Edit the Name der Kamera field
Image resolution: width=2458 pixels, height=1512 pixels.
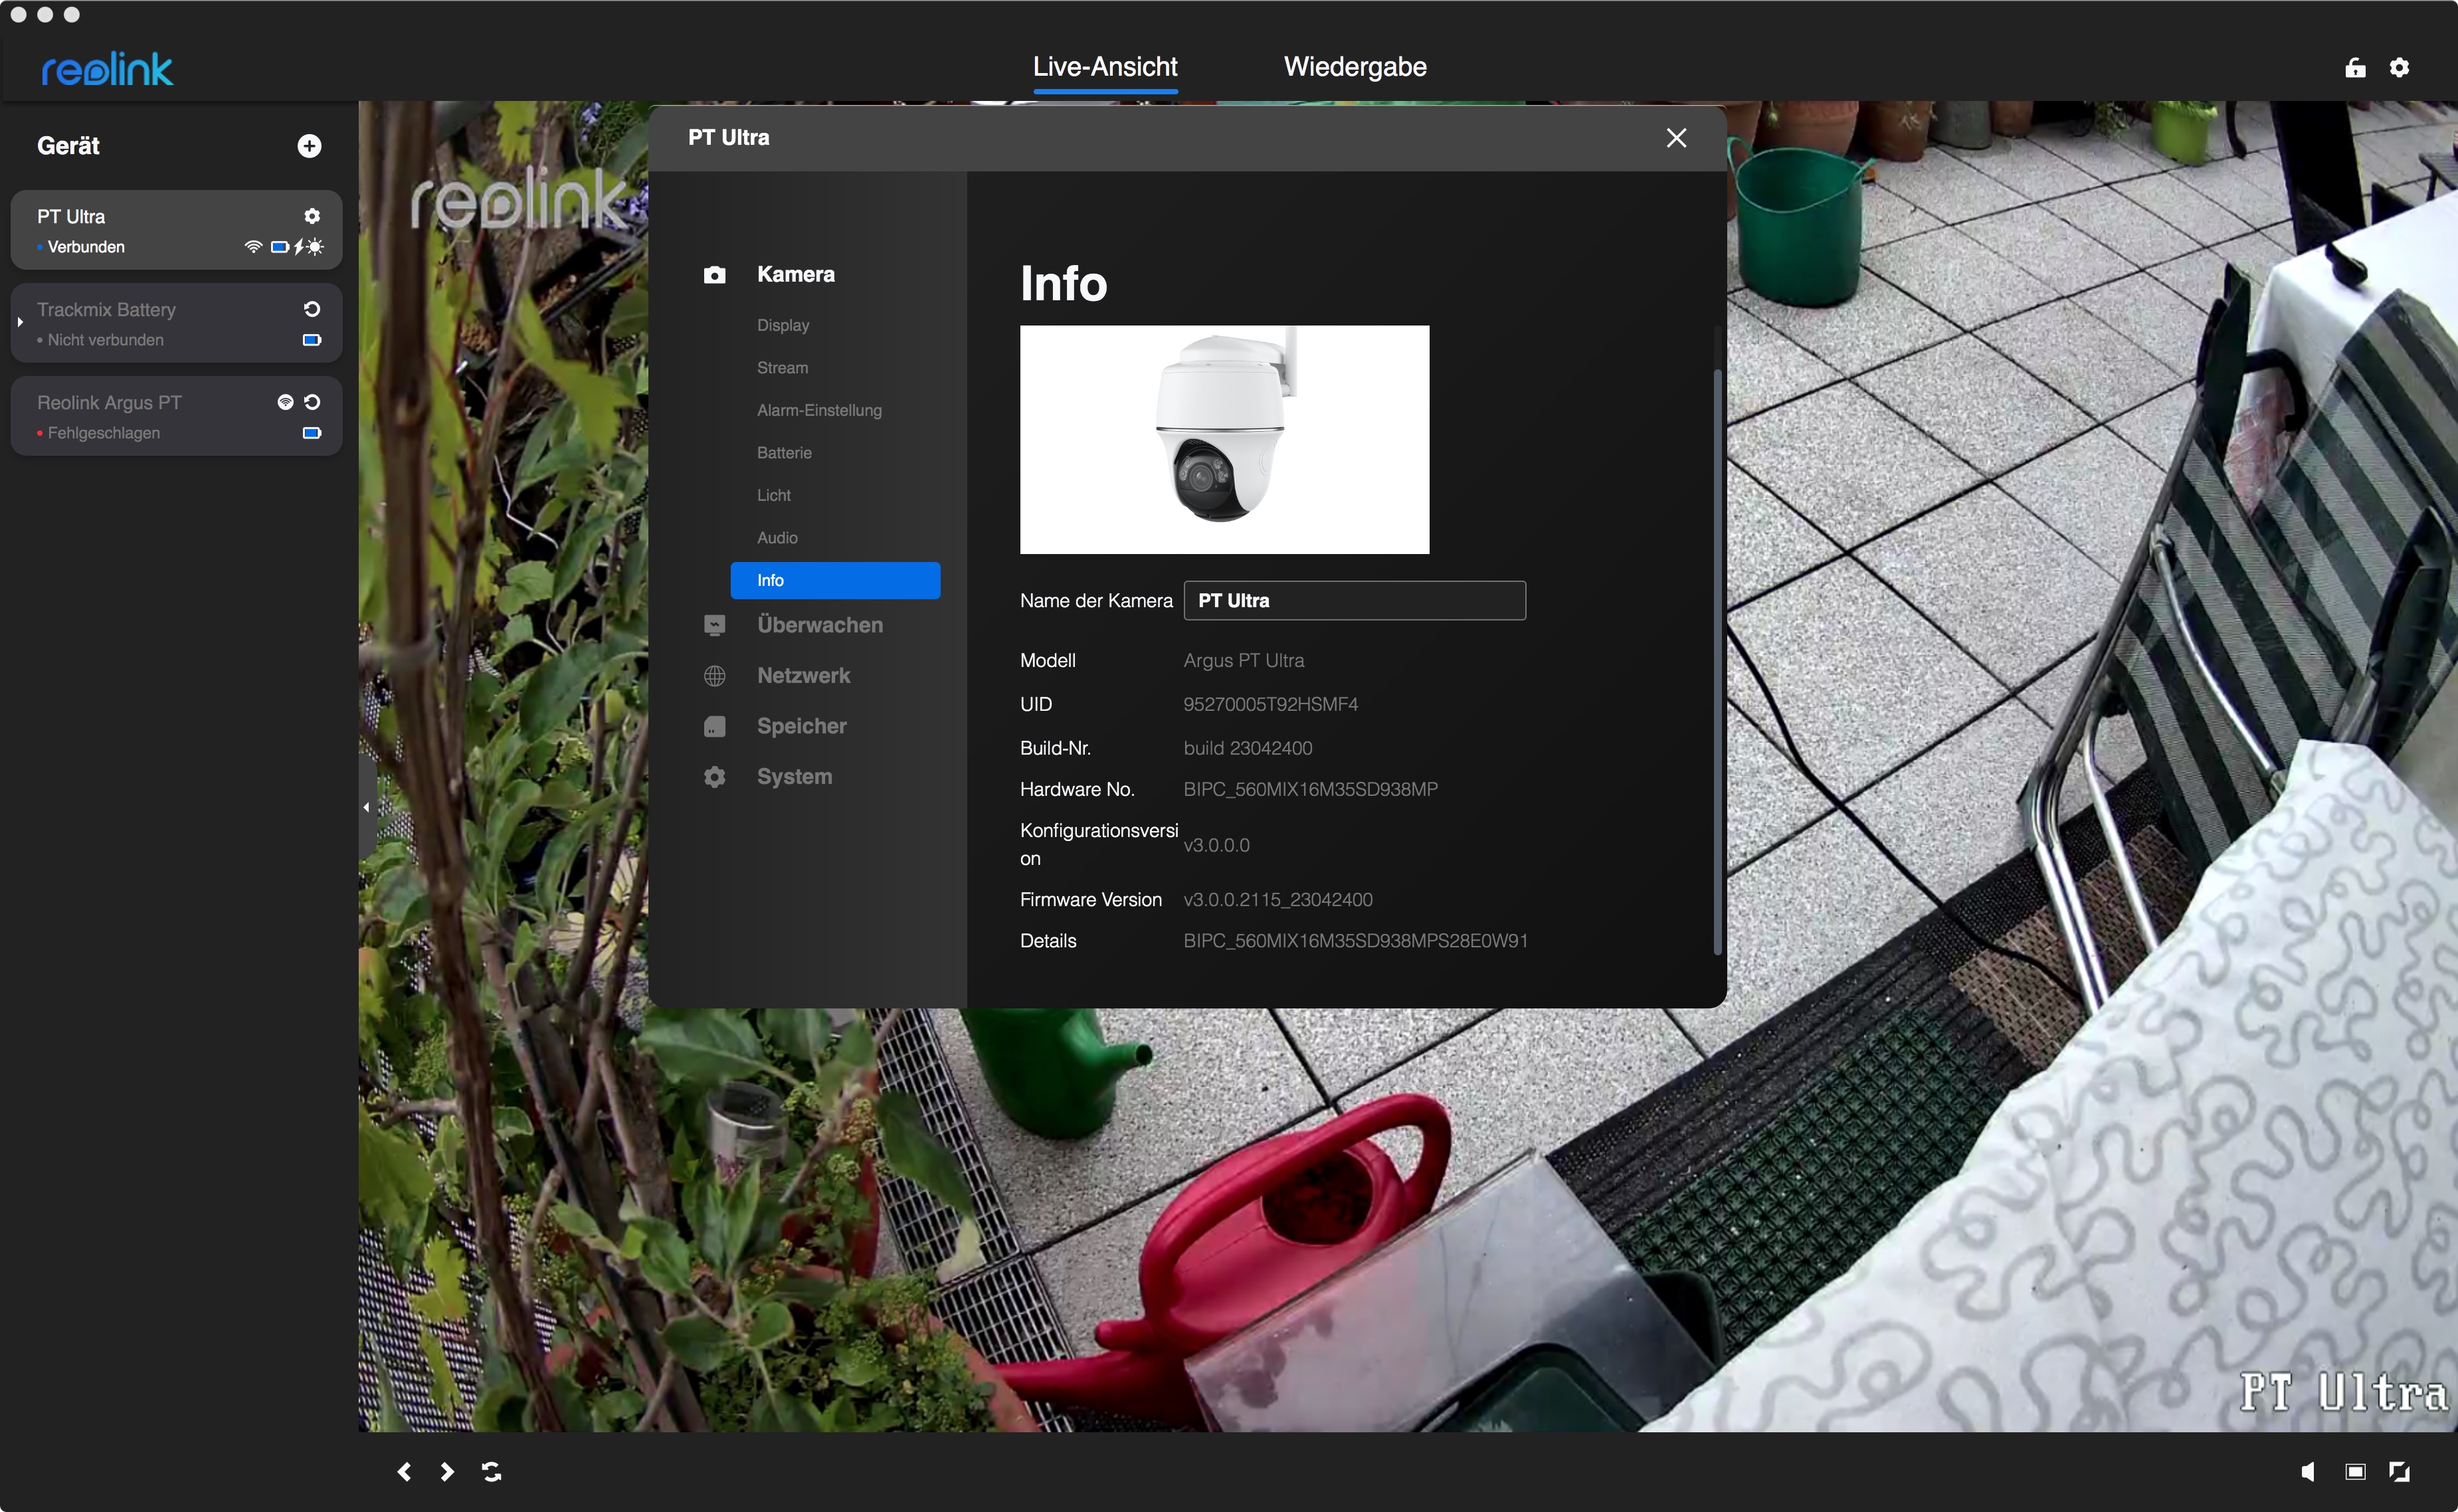point(1354,600)
